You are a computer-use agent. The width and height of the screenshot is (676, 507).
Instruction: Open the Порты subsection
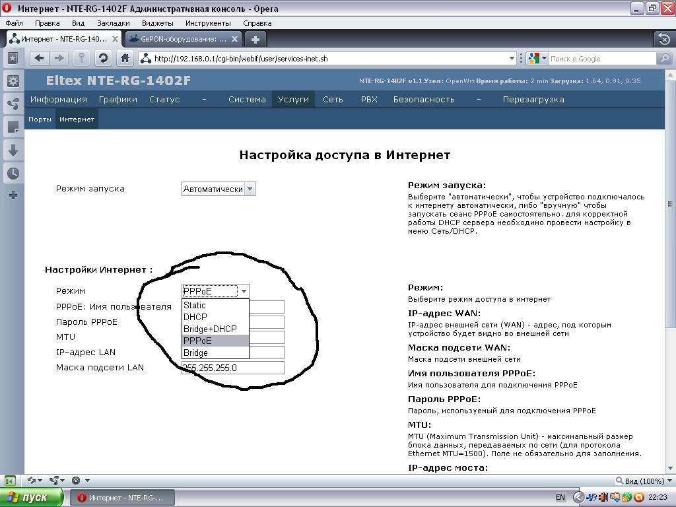click(x=40, y=119)
